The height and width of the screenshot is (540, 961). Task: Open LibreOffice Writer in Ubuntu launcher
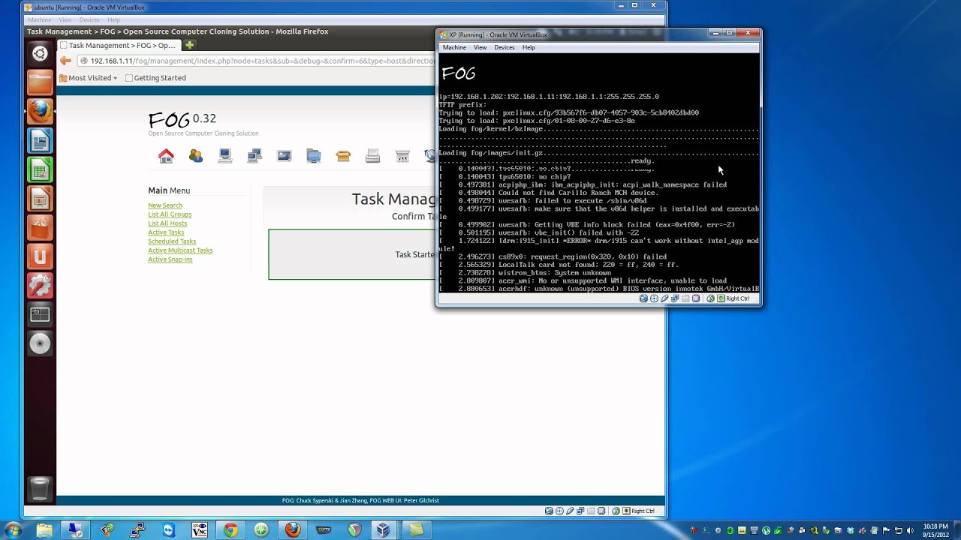pyautogui.click(x=40, y=140)
